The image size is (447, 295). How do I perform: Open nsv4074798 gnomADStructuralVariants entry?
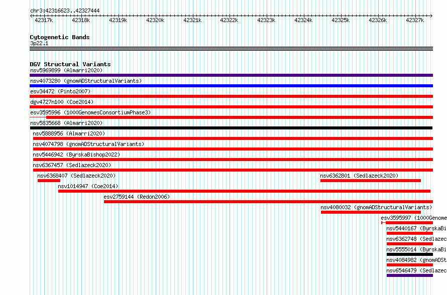(x=88, y=144)
